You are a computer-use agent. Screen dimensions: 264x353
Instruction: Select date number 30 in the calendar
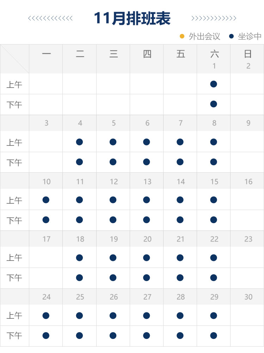pyautogui.click(x=248, y=297)
